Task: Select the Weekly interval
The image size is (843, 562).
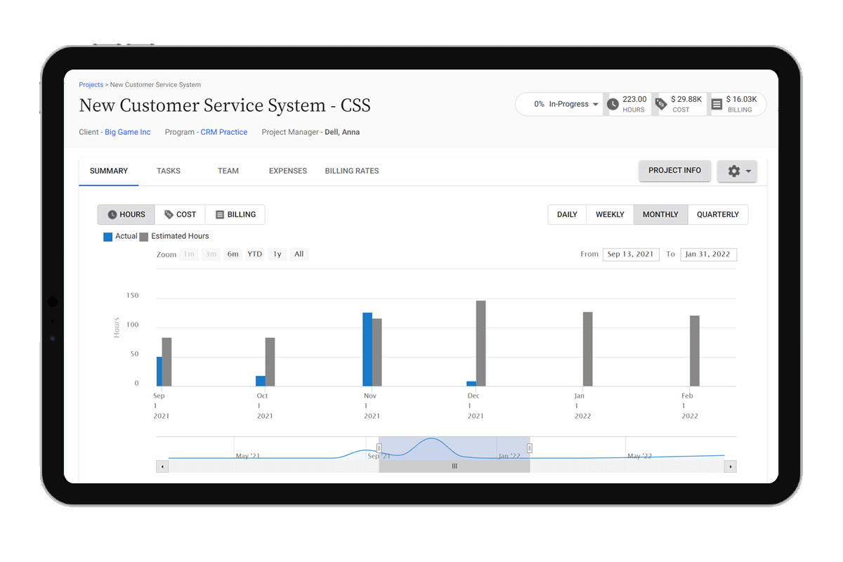Action: pyautogui.click(x=610, y=215)
